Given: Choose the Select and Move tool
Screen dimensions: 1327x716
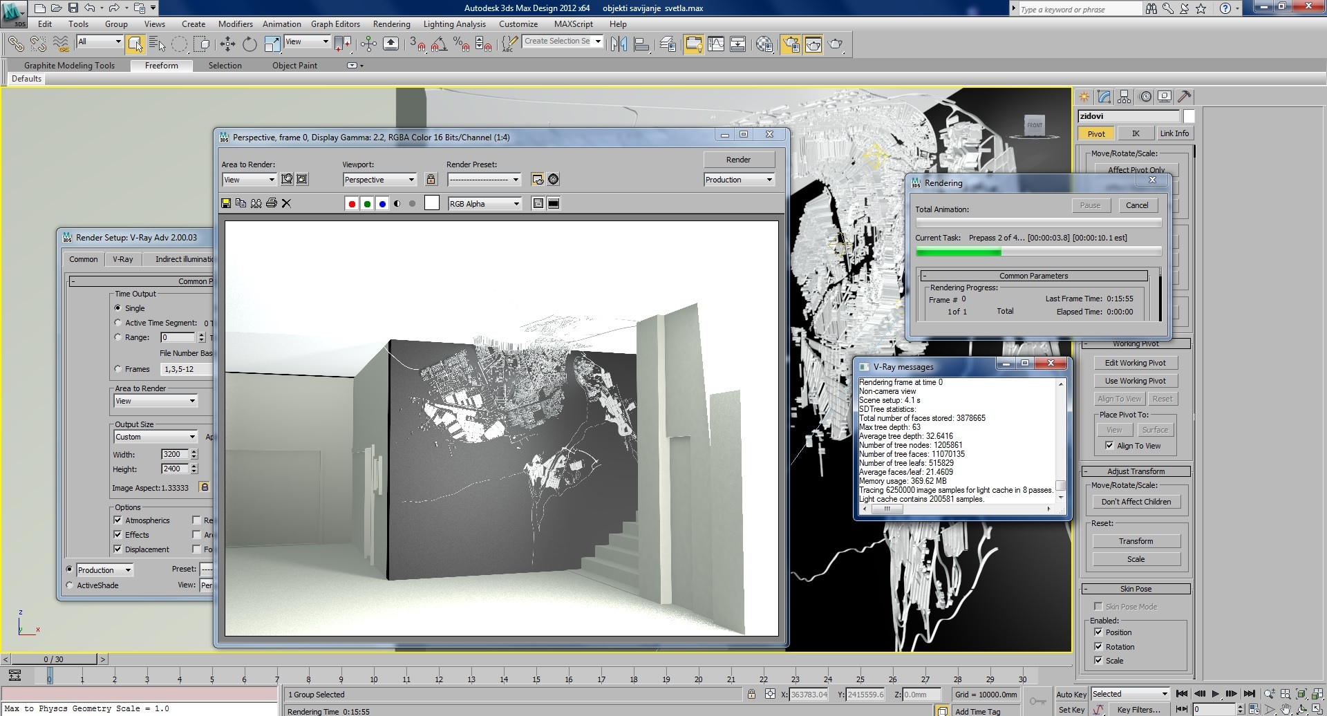Looking at the screenshot, I should coord(227,44).
